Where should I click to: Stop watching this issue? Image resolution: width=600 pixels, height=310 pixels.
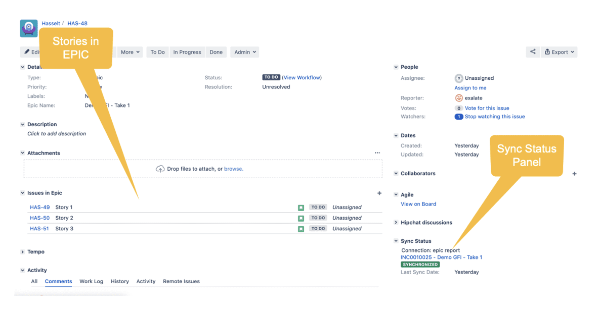(494, 116)
